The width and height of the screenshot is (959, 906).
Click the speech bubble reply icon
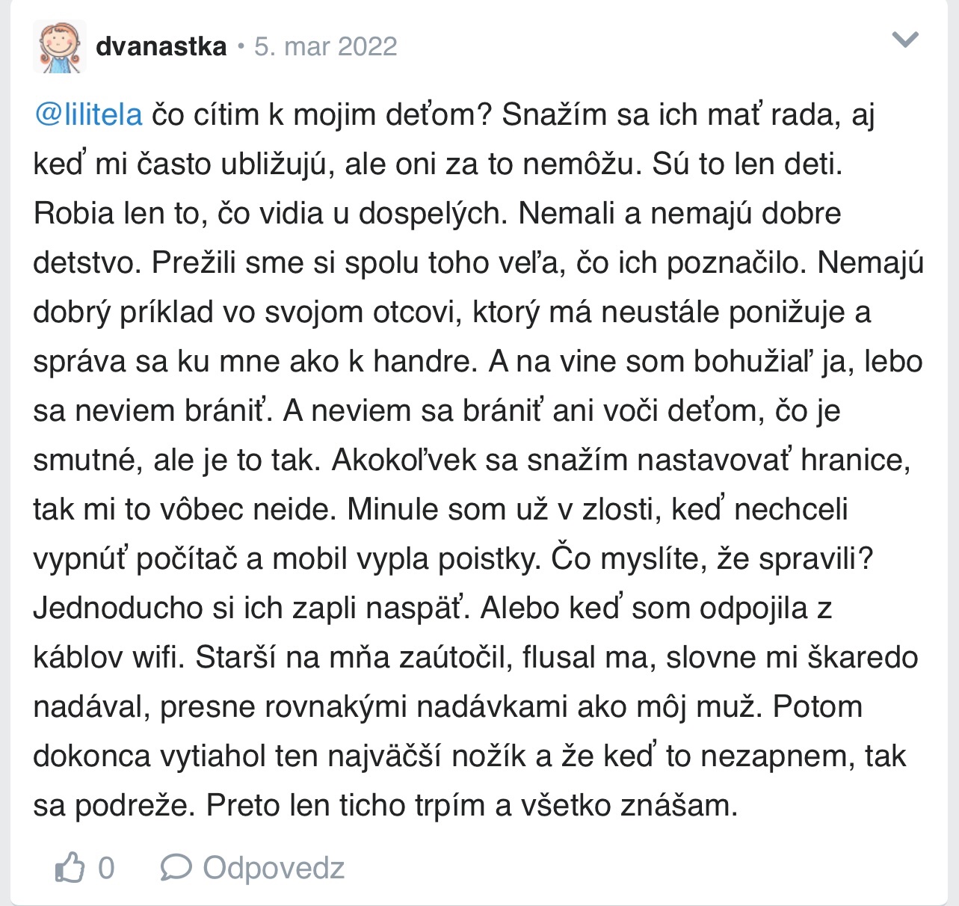tap(176, 868)
